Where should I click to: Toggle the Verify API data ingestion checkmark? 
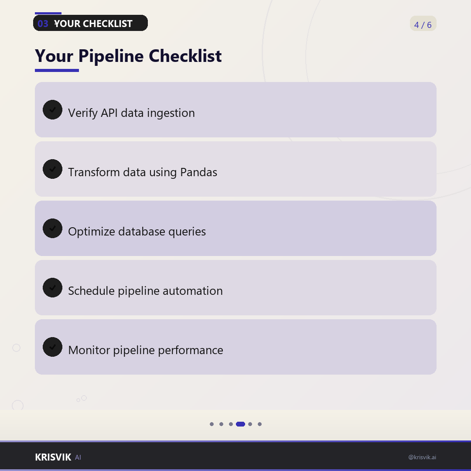pos(53,109)
